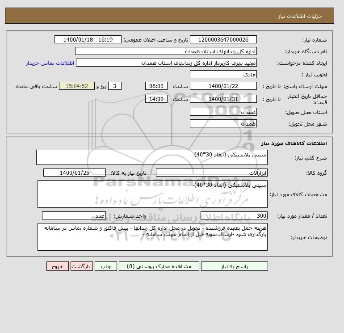Image resolution: width=344 pixels, height=333 pixels.
Task: Click section title اطلاعات کالاهای مورد نیاز
Action: pyautogui.click(x=294, y=143)
